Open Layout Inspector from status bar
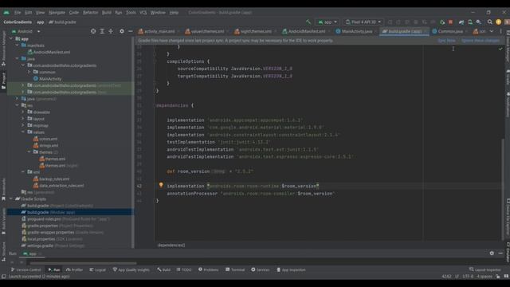510x287 pixels. (485, 269)
